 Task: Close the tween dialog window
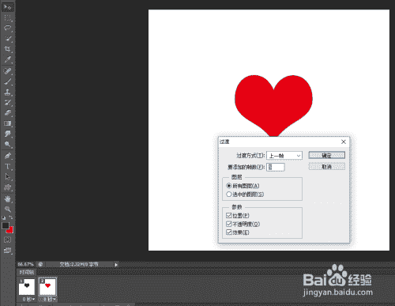pos(344,142)
